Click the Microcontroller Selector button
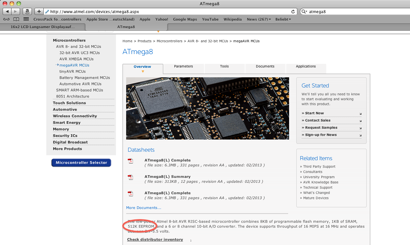Image resolution: width=410 pixels, height=245 pixels. [x=81, y=163]
